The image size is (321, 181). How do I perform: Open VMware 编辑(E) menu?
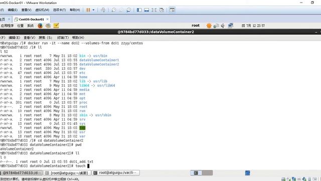(x=13, y=10)
